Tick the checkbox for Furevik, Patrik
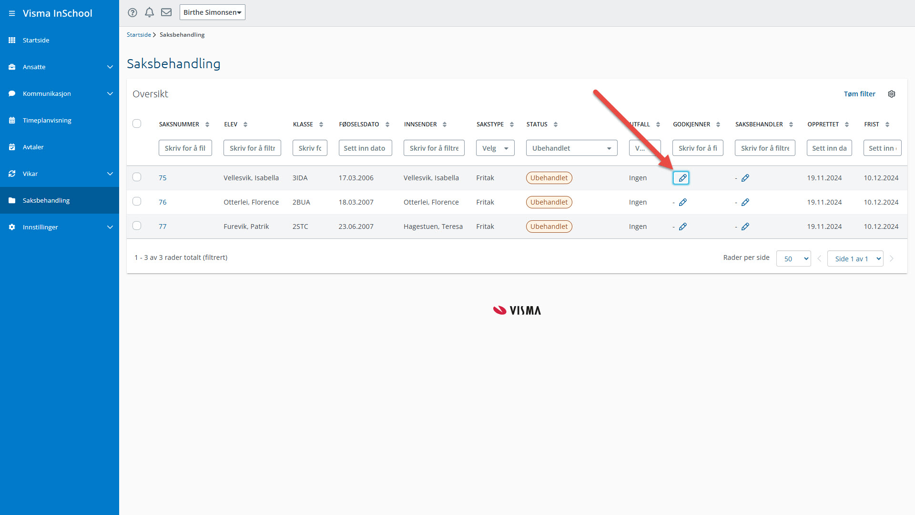This screenshot has height=515, width=915. pos(137,226)
